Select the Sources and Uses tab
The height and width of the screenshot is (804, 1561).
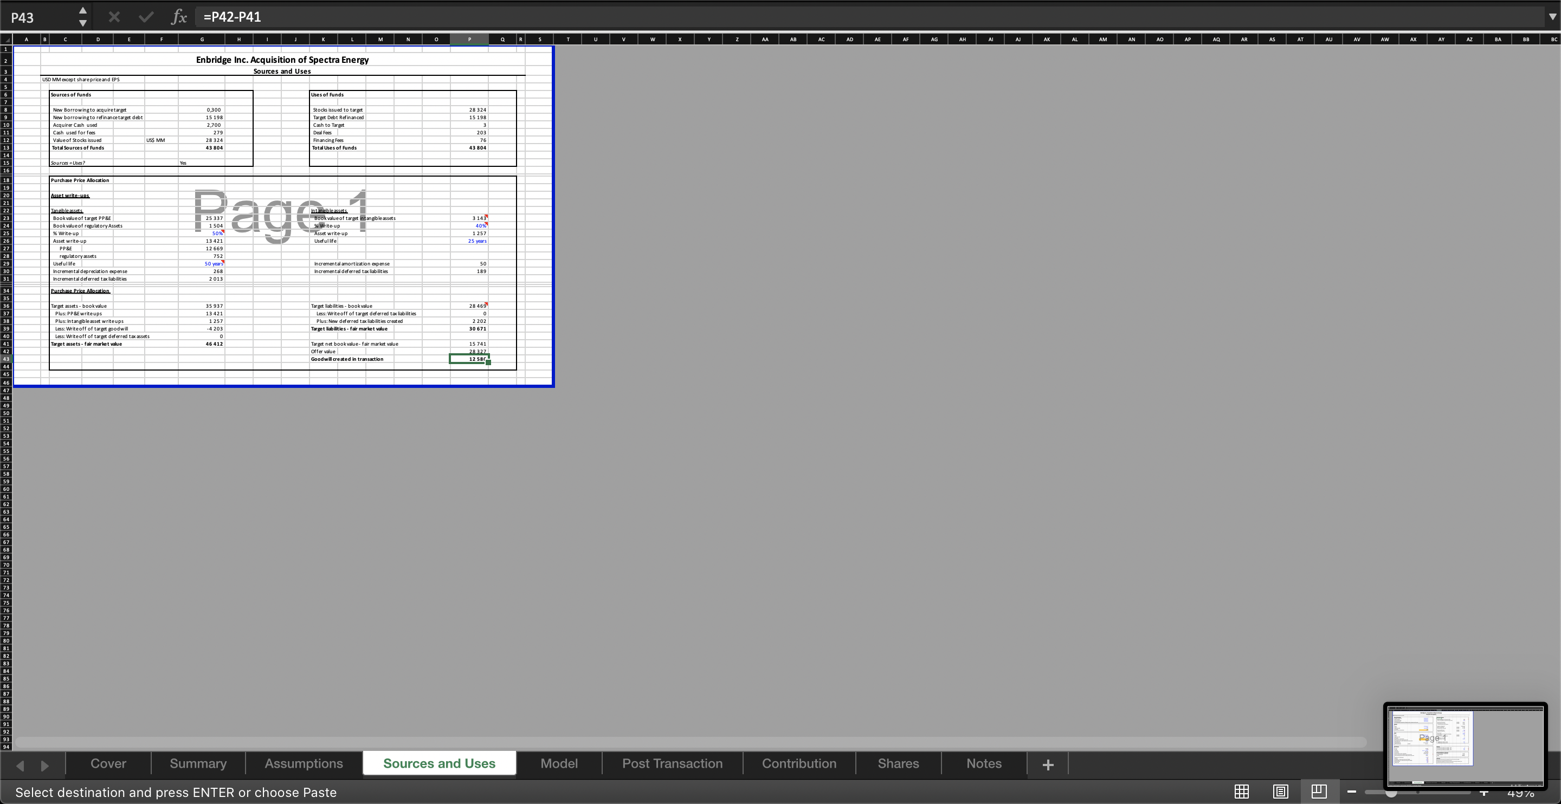tap(440, 763)
